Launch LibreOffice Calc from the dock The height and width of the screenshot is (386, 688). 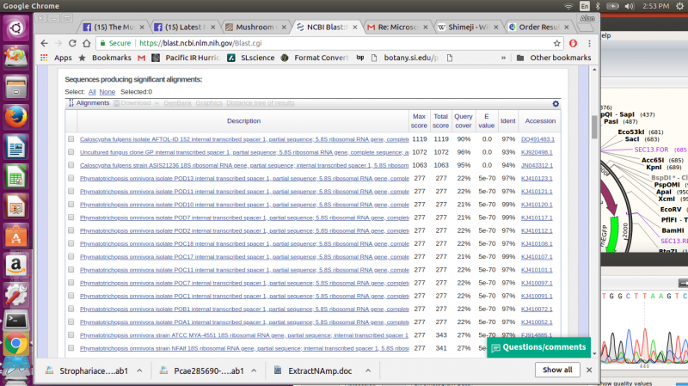pyautogui.click(x=16, y=177)
